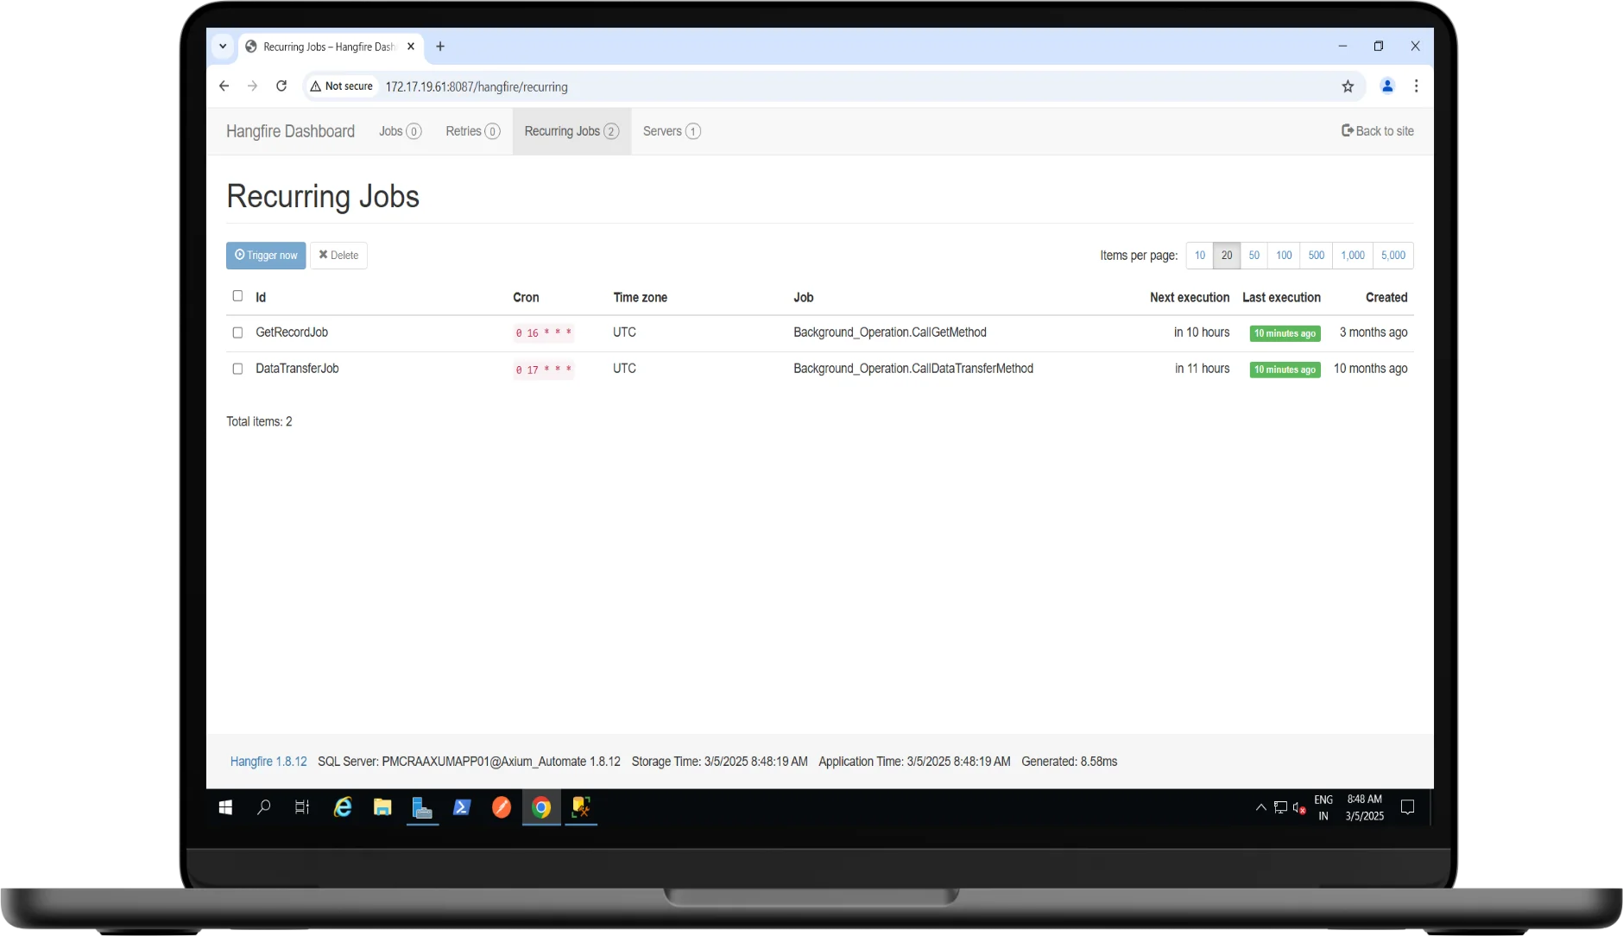Click the '3 months ago' created cell
1623x936 pixels.
tap(1374, 332)
